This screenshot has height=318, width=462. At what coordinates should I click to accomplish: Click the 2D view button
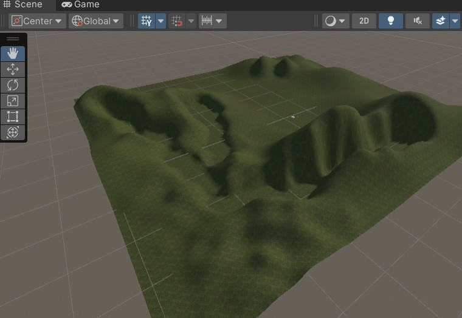tap(364, 21)
